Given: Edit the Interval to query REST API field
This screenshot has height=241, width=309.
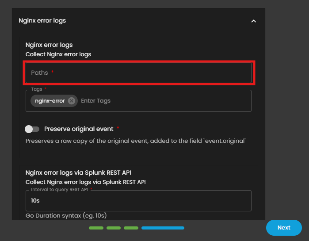Looking at the screenshot, I should pos(138,201).
